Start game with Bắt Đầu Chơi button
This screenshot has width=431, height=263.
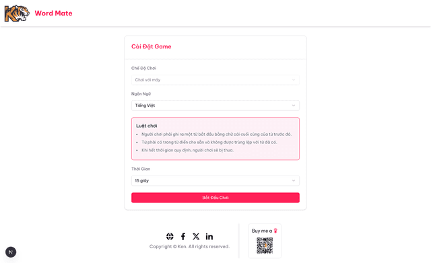215,198
